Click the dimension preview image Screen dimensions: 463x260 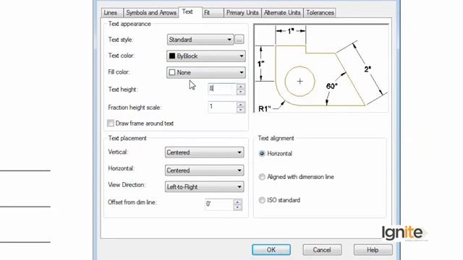tap(321, 68)
